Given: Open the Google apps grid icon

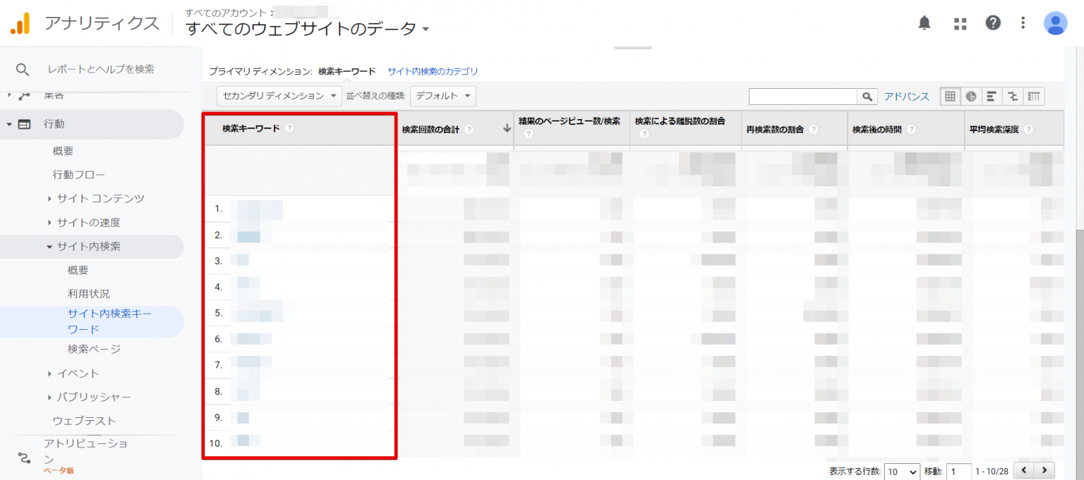Looking at the screenshot, I should click(x=960, y=23).
